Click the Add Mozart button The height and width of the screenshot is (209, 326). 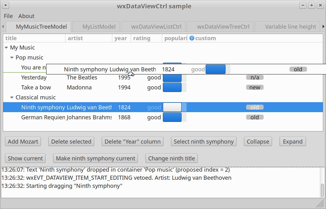click(23, 141)
